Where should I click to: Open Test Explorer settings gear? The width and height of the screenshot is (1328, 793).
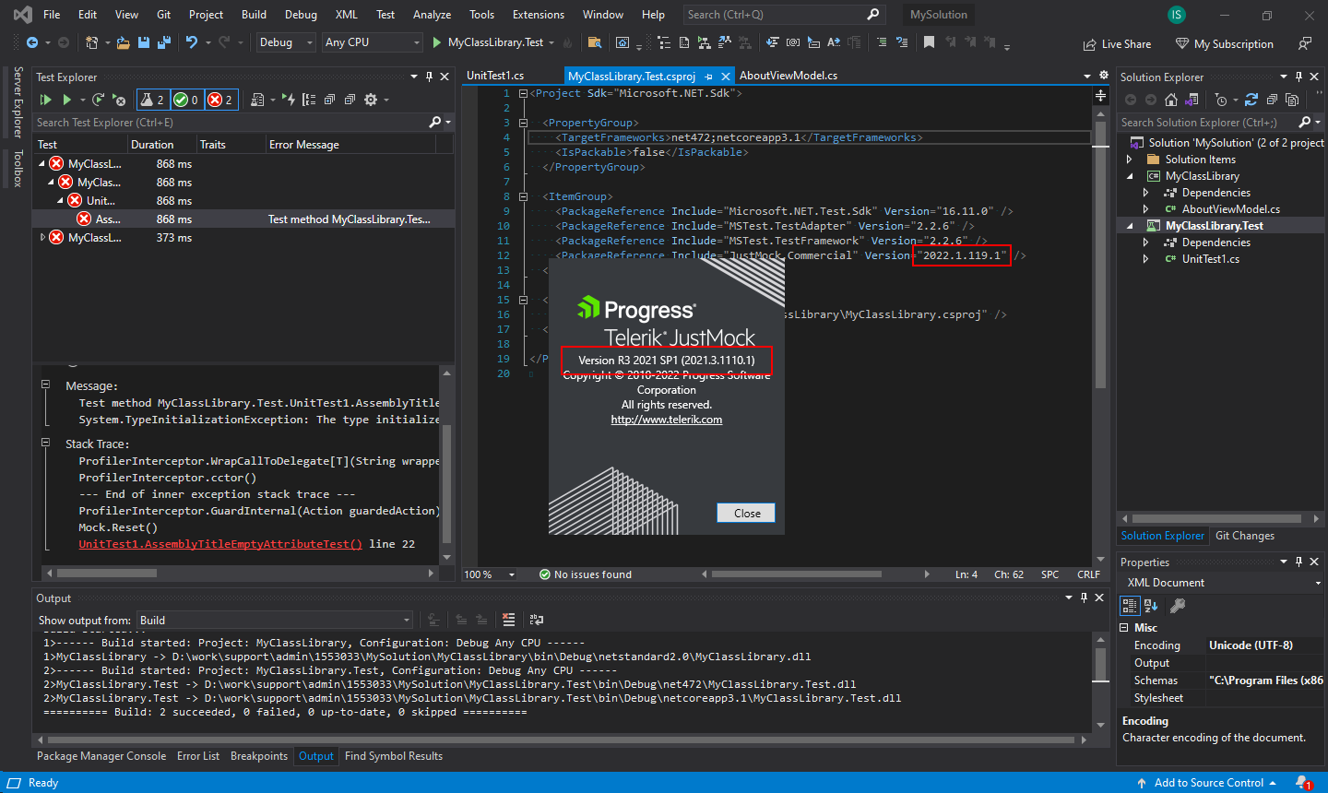[371, 100]
